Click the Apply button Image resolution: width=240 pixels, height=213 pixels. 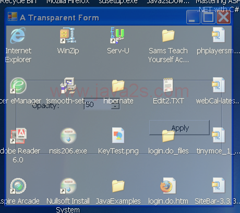pos(179,127)
